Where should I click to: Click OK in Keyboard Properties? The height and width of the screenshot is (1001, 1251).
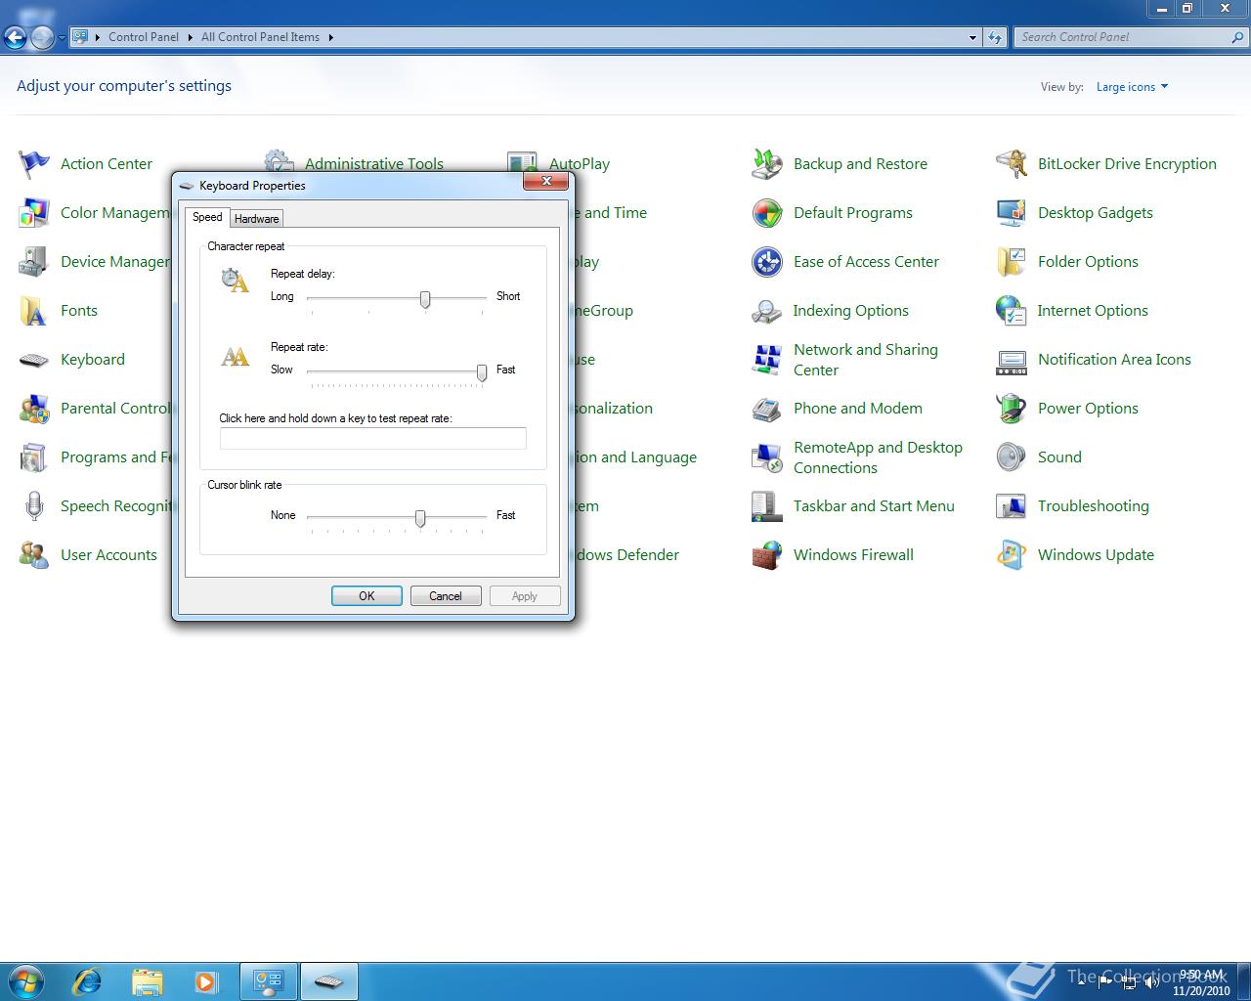(x=367, y=596)
